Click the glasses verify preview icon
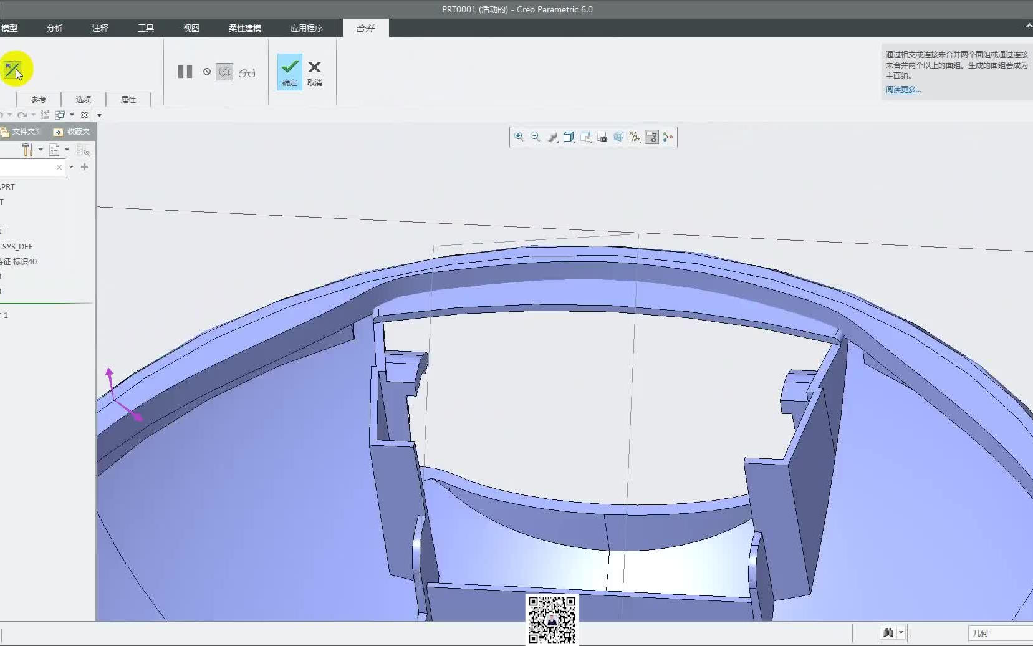 247,72
